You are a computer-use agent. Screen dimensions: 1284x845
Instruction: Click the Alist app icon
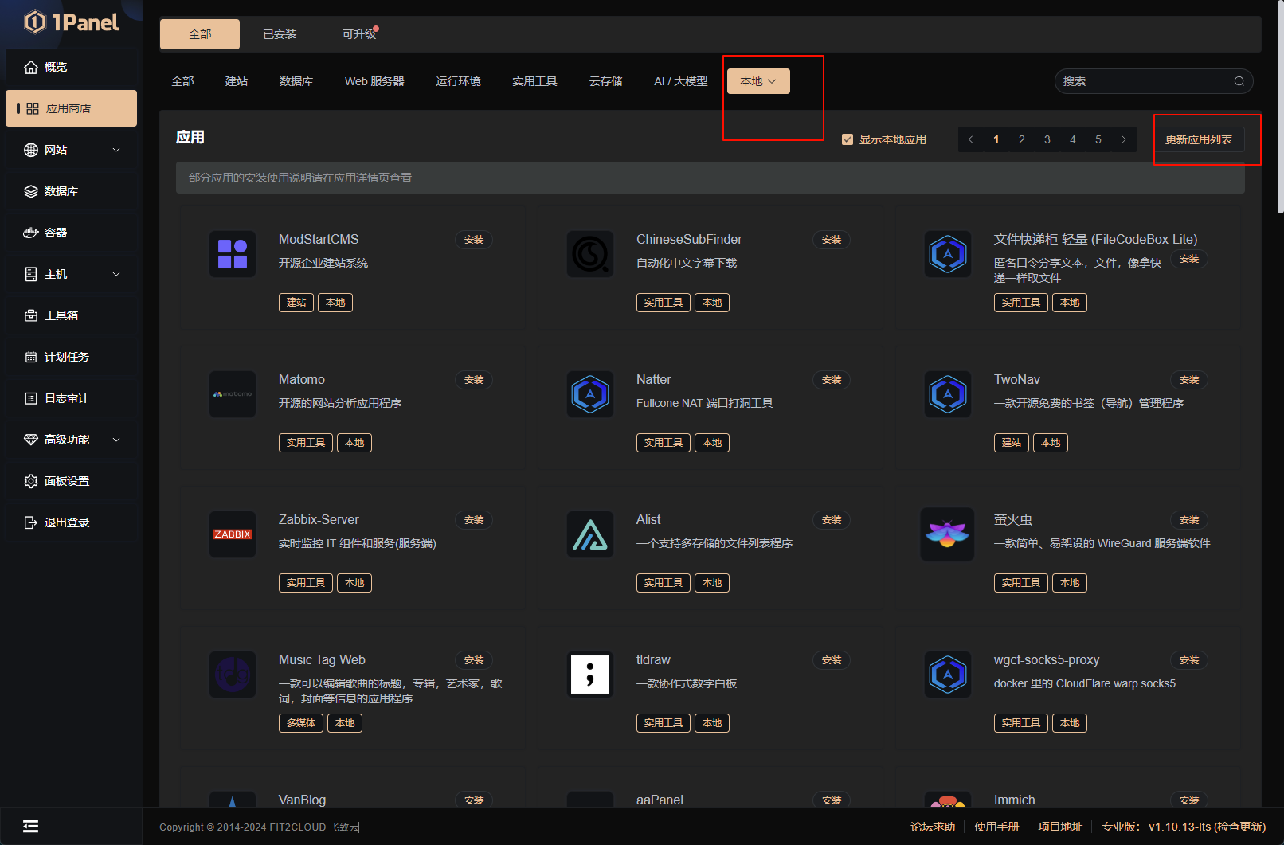point(590,534)
